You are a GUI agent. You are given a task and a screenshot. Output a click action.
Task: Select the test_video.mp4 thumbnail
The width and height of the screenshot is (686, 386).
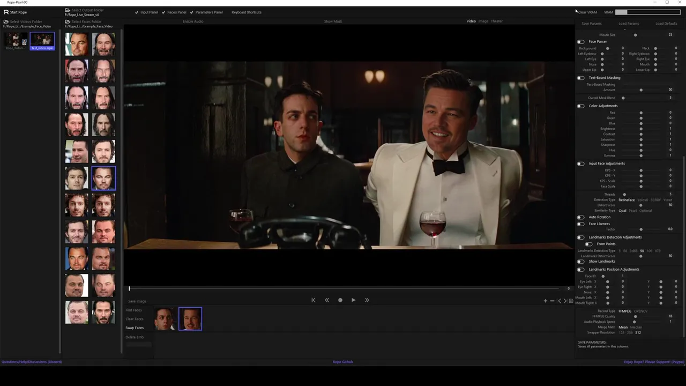pos(42,41)
